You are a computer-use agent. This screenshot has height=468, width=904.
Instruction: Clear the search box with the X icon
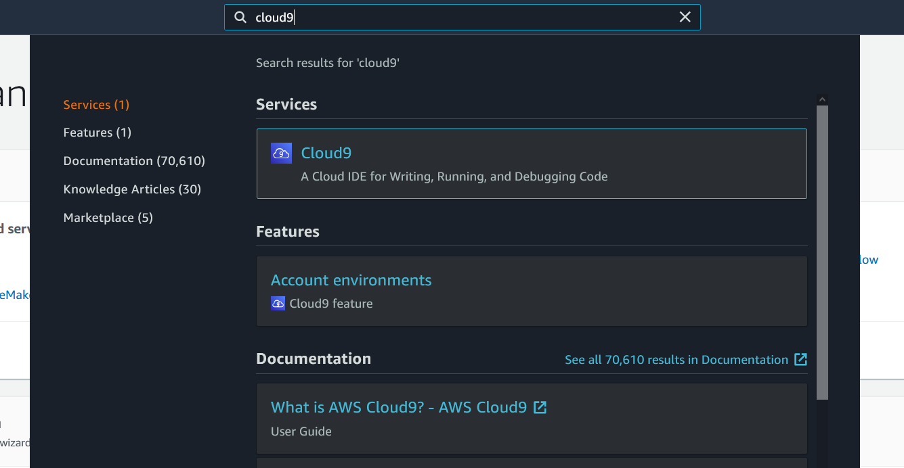[685, 18]
